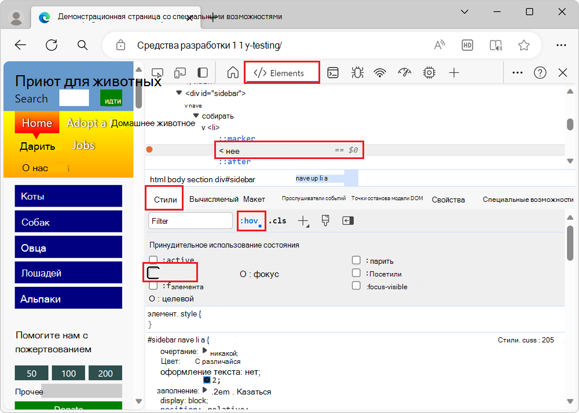This screenshot has height=413, width=579.
Task: Toggle the DevTools sidebar panel icon
Action: 203,73
